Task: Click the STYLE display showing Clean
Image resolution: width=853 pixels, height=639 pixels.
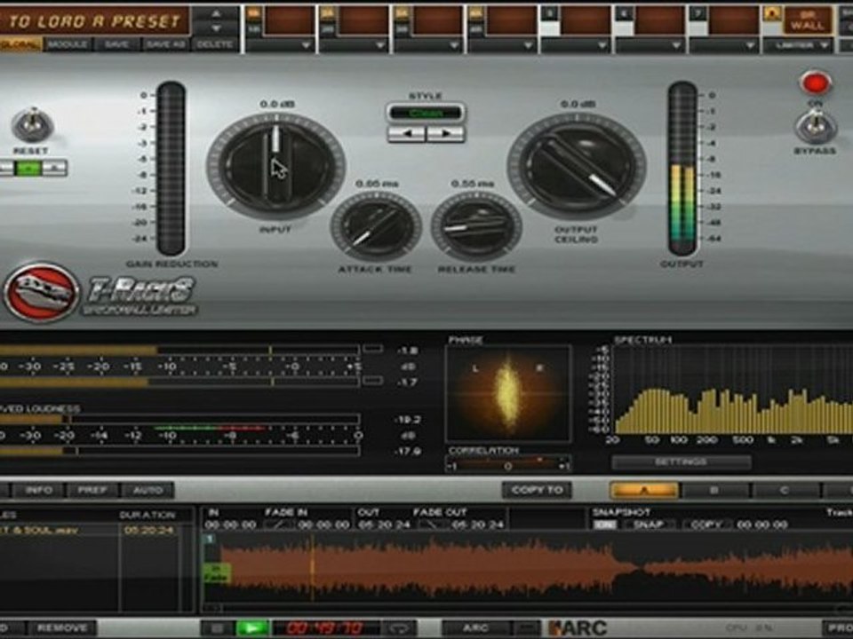Action: (x=426, y=113)
